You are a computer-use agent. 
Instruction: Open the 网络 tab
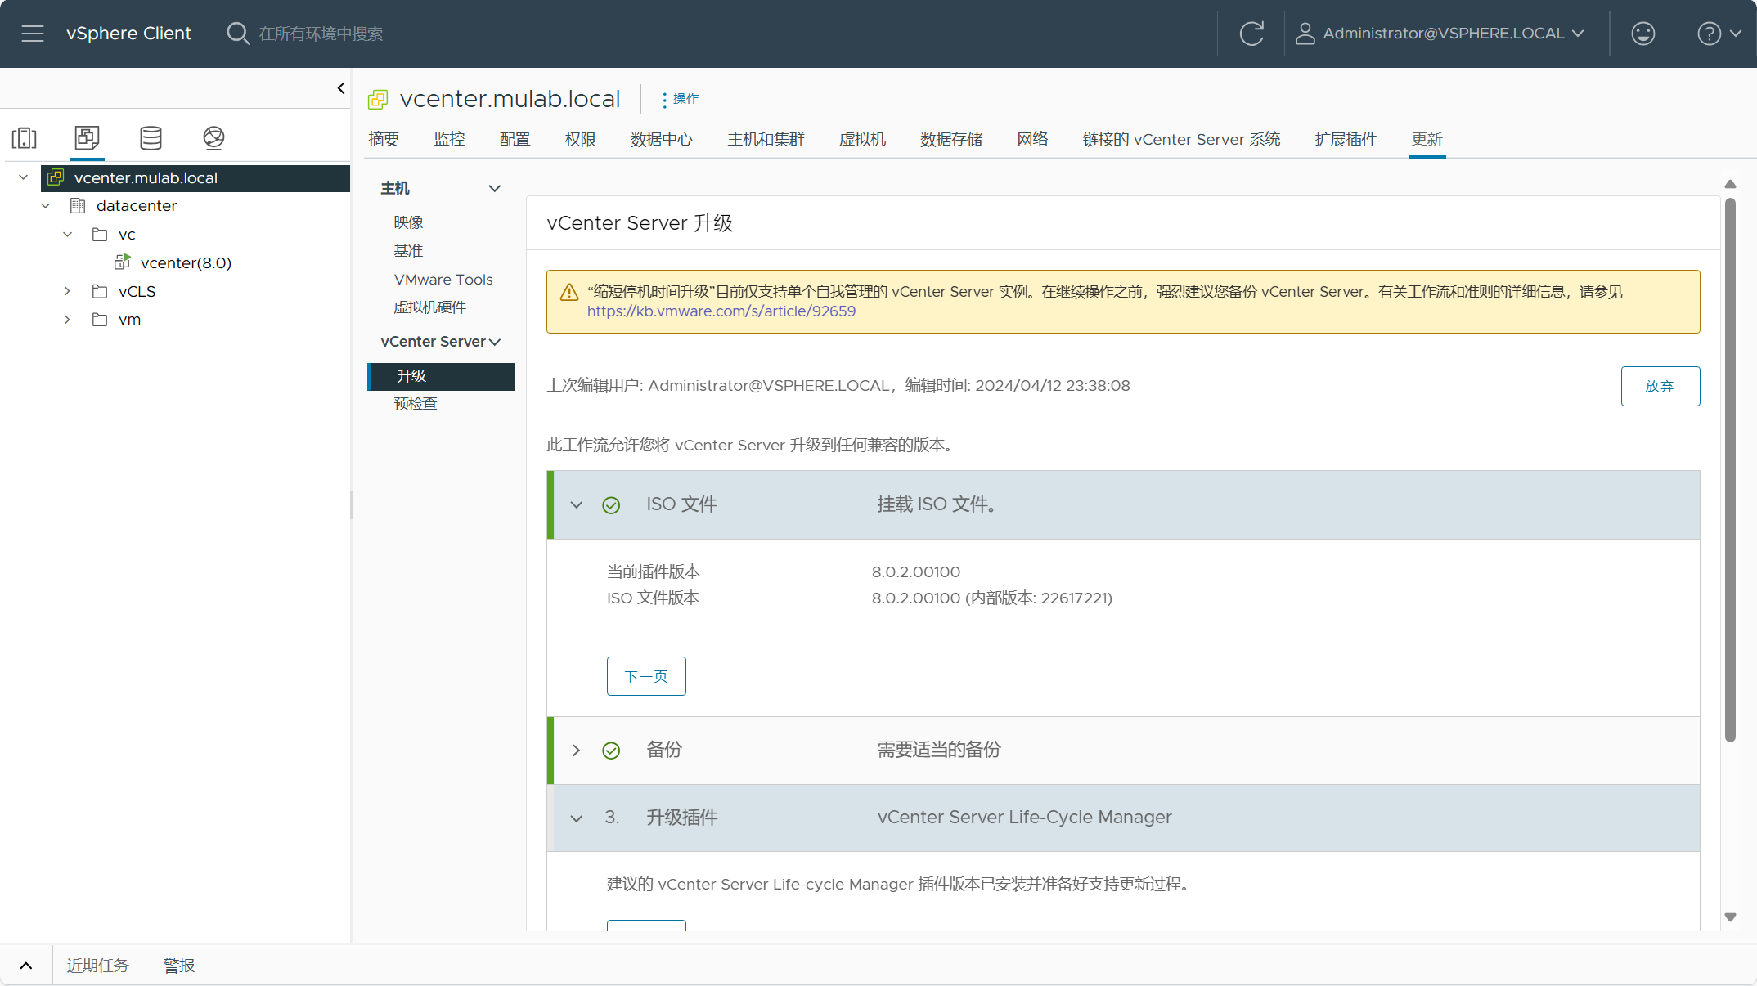click(1033, 139)
